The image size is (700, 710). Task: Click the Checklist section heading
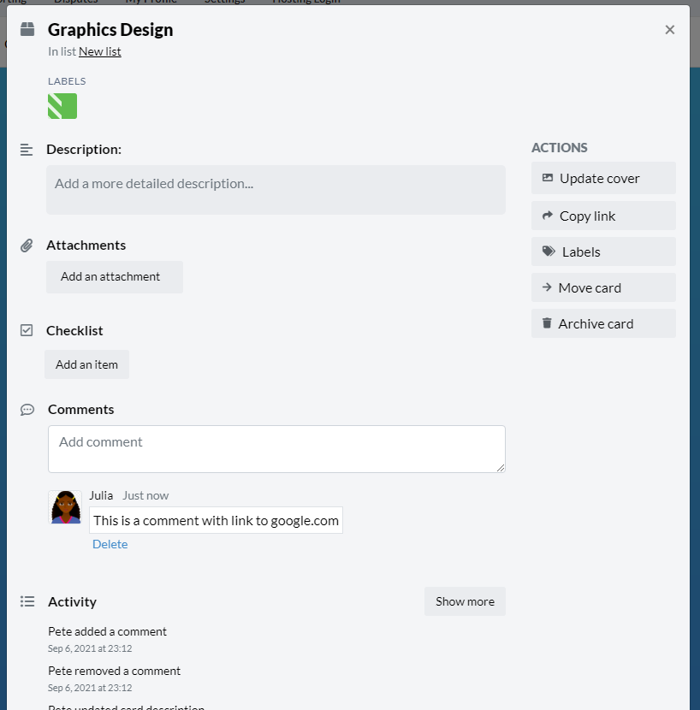point(74,331)
